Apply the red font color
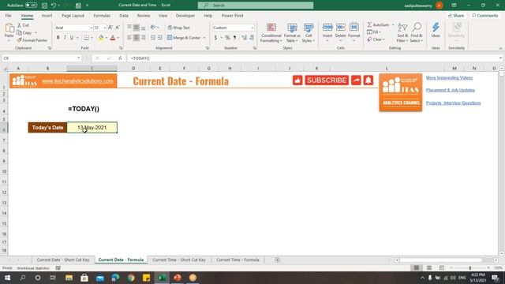The height and width of the screenshot is (284, 505). click(113, 38)
